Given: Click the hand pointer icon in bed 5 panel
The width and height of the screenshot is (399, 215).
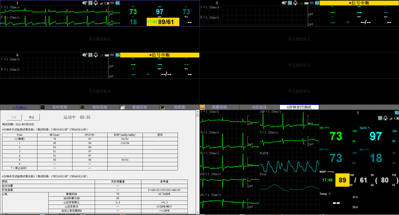Looking at the screenshot, I should (85, 55).
